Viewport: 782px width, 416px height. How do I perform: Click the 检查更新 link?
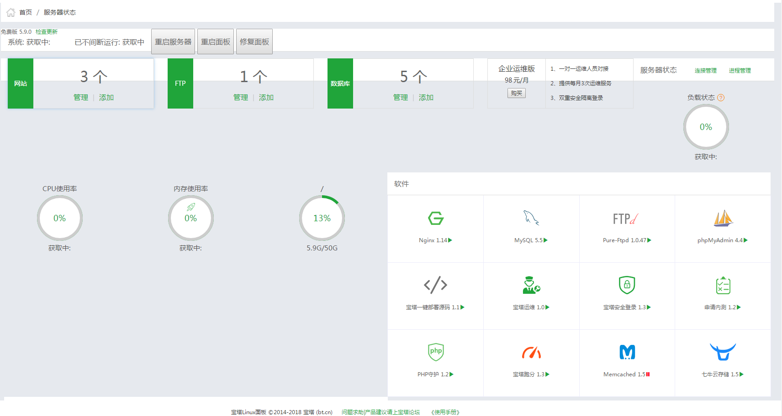[47, 32]
